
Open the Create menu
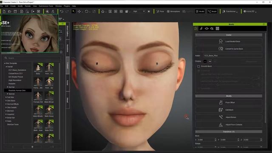[x=13, y=6]
